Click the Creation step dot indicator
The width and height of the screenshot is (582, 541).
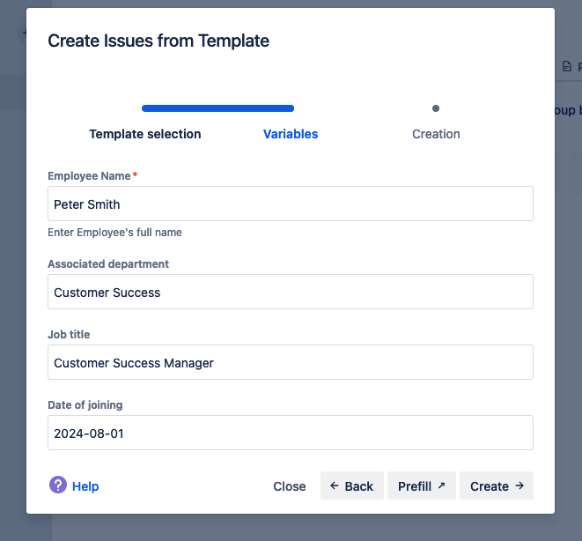[x=436, y=108]
